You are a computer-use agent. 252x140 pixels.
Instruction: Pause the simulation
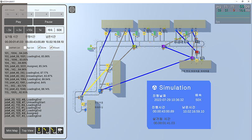49,22
